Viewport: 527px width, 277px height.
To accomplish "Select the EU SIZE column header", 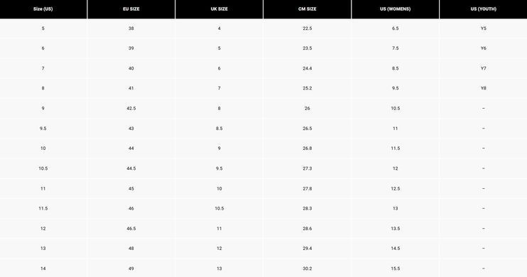I will pos(131,9).
